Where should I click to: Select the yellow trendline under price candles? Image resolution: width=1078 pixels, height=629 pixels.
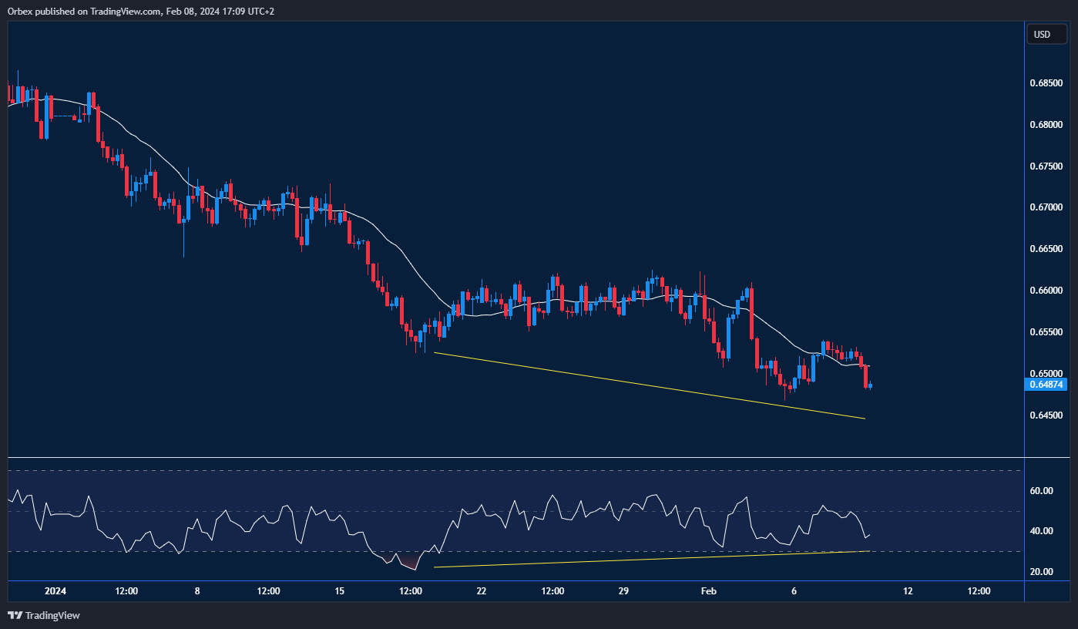click(x=650, y=385)
